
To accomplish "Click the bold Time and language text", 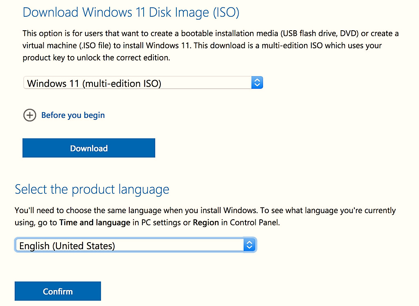I will coord(95,223).
